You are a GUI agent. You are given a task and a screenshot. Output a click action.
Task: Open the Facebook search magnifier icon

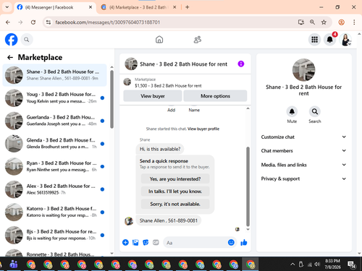point(27,40)
